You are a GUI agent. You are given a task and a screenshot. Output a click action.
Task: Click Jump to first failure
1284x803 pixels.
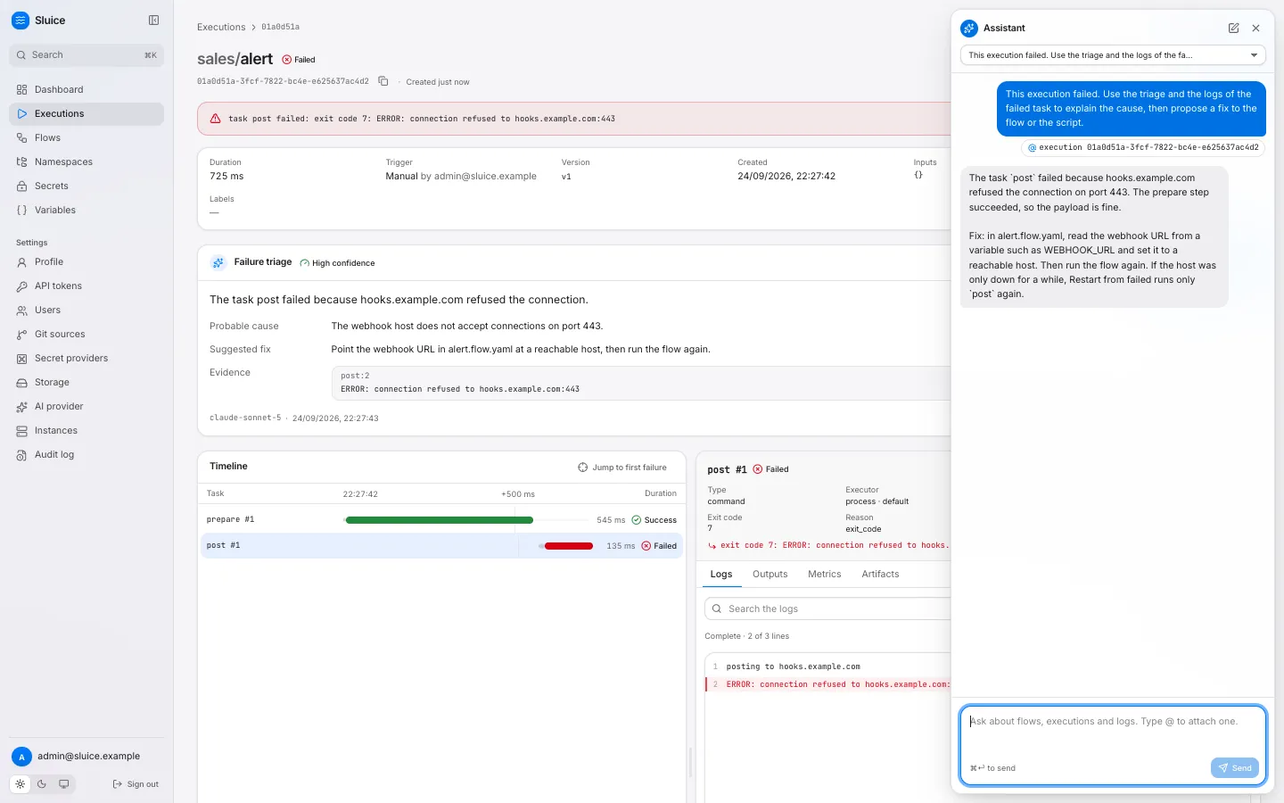click(622, 468)
